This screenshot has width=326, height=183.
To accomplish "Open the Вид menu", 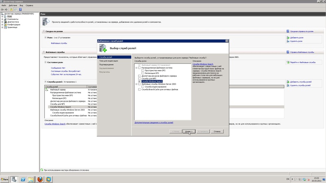I will (x=21, y=5).
